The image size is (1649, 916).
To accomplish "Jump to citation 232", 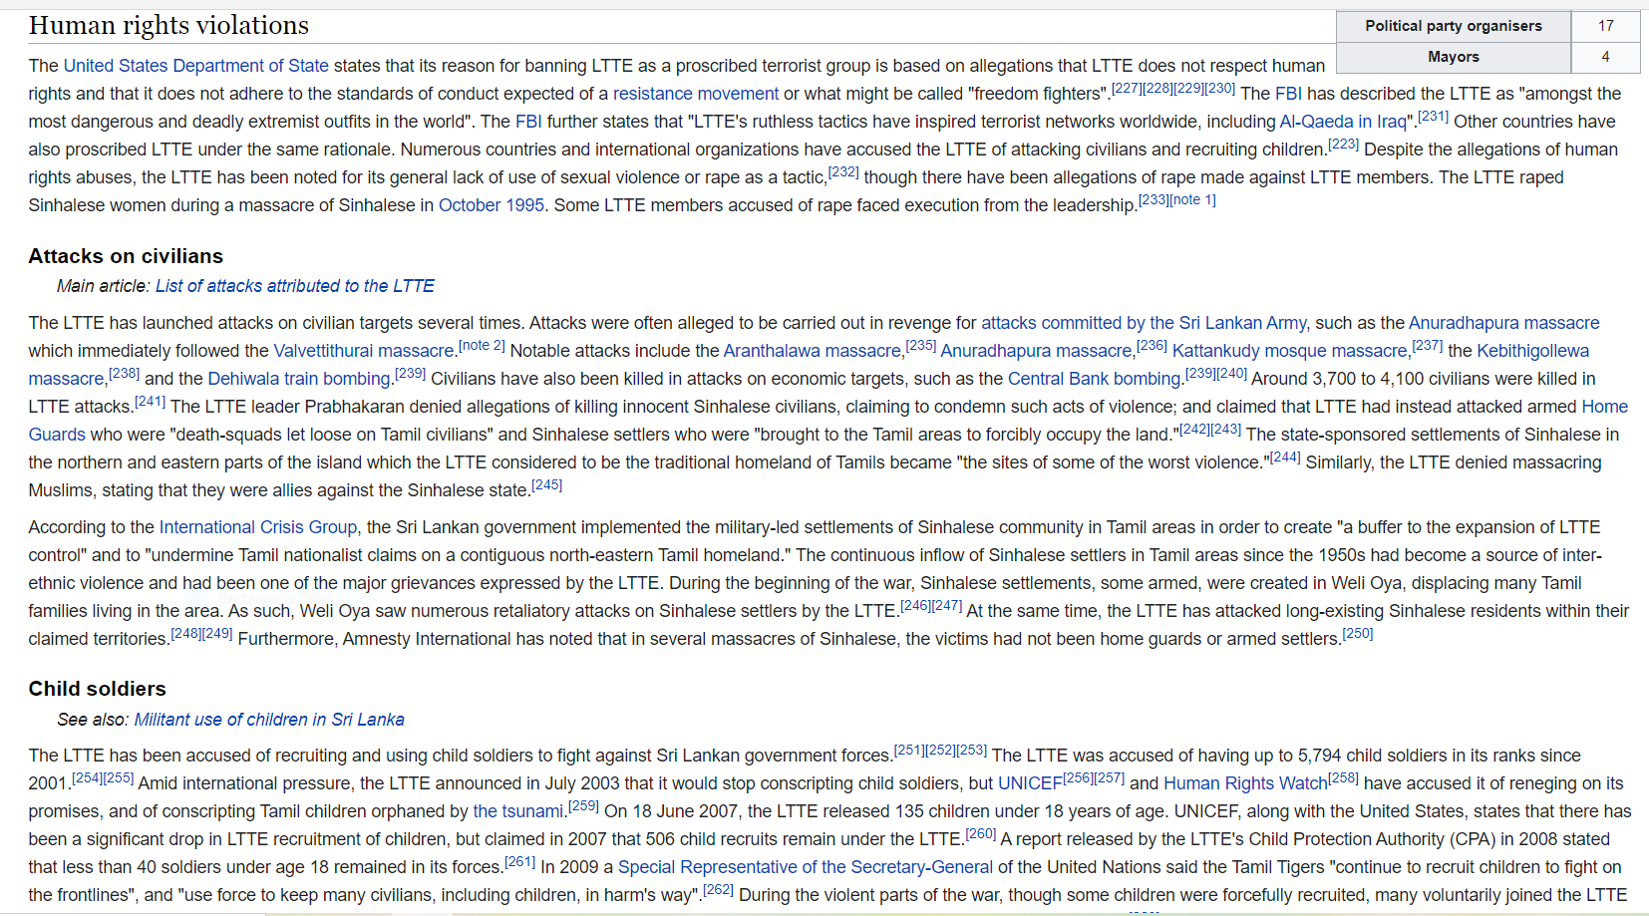I will pos(843,172).
